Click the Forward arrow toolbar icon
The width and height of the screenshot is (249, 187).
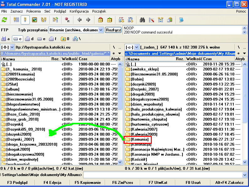(88, 20)
